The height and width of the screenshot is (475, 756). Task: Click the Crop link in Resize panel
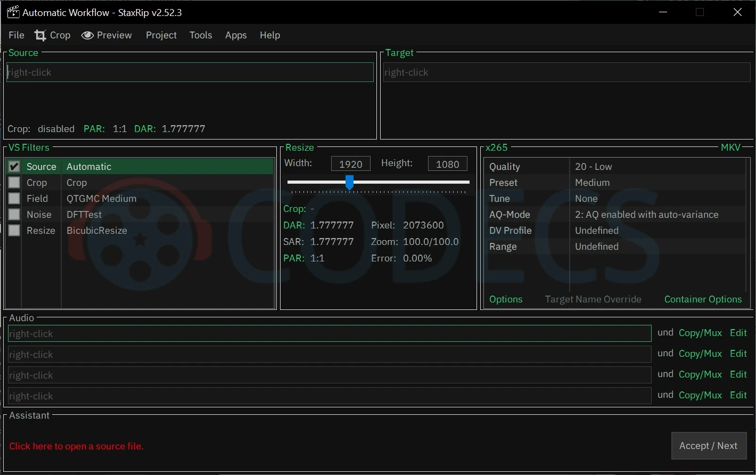[295, 209]
